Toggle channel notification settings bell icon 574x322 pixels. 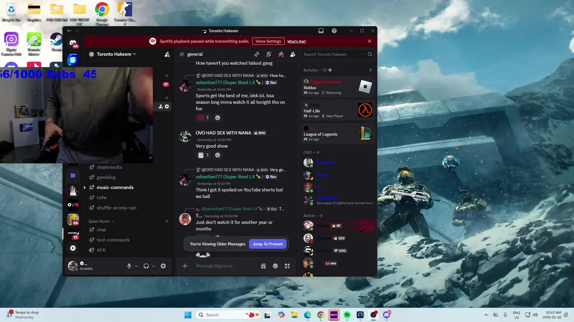click(x=269, y=54)
